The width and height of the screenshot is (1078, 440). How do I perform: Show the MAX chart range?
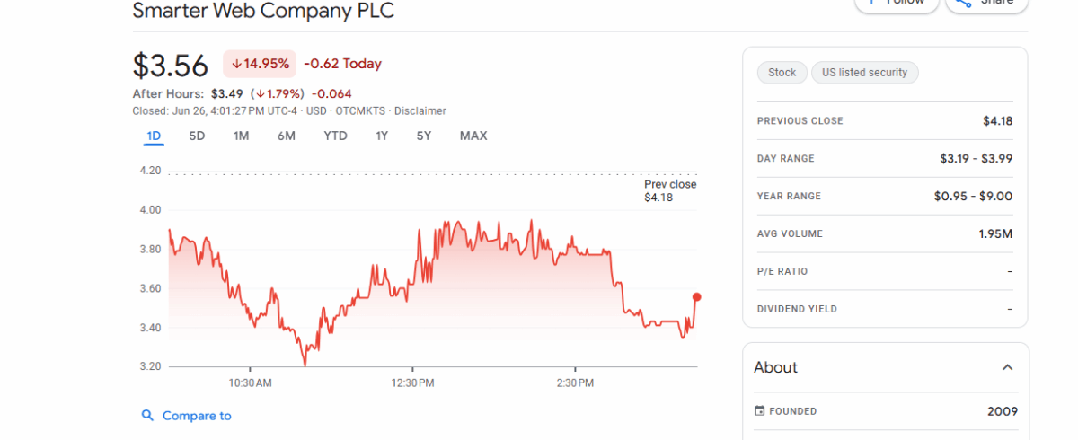coord(473,136)
